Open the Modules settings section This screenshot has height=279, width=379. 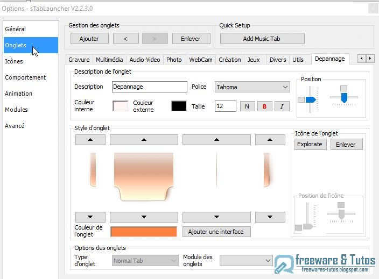pos(31,110)
